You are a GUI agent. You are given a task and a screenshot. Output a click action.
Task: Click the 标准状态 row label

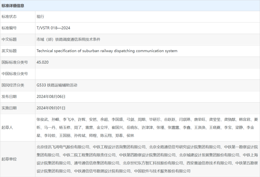pyautogui.click(x=9, y=17)
